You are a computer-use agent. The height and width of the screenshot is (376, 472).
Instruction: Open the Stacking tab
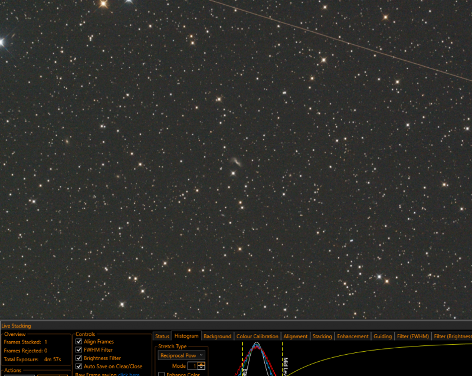[x=322, y=336]
